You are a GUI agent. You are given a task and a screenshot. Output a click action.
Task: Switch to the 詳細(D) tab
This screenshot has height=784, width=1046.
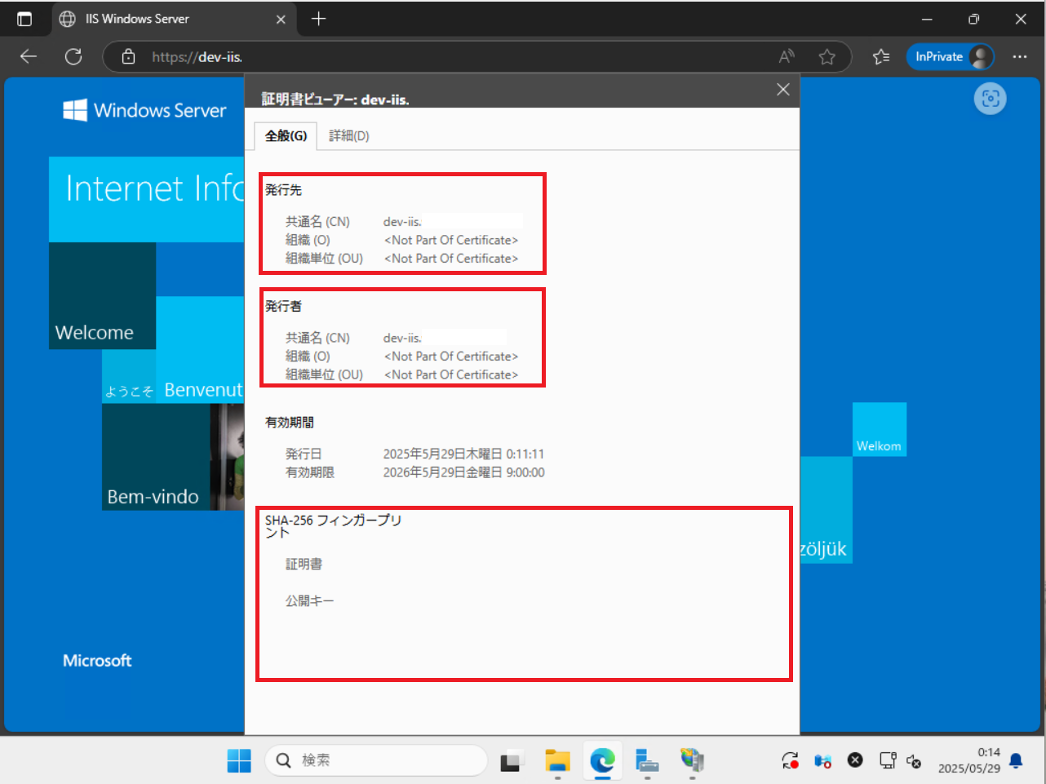(348, 135)
